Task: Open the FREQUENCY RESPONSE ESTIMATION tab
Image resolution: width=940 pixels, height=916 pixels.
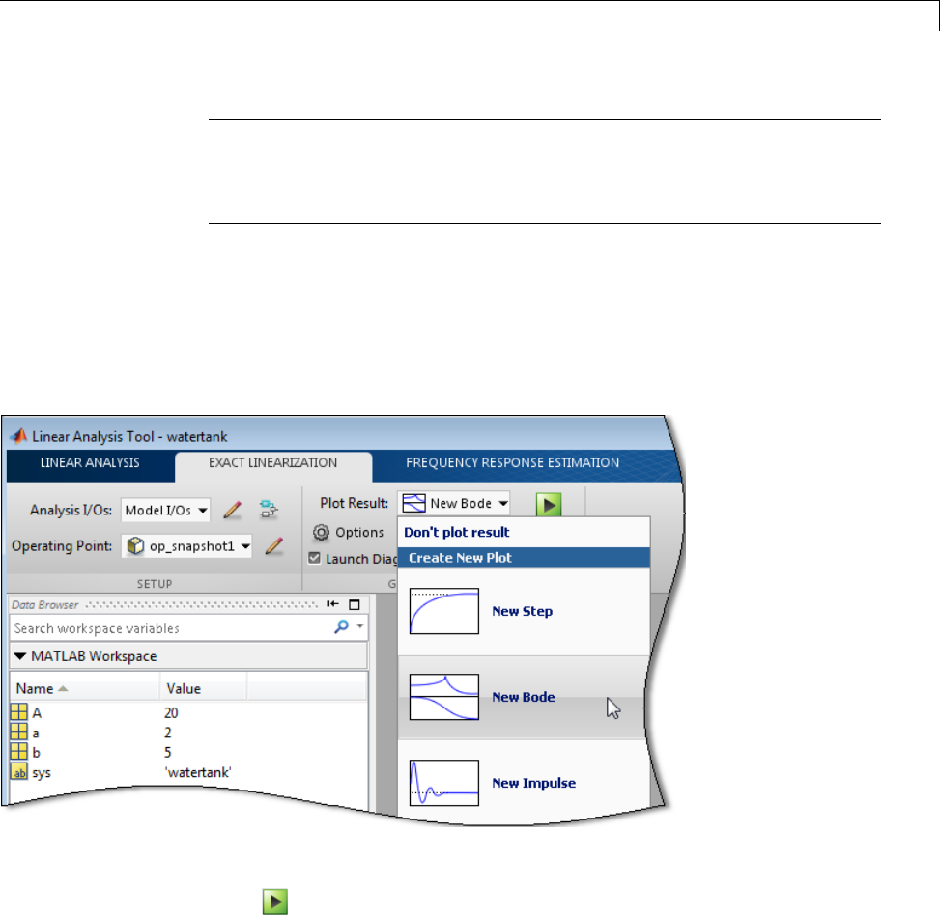Action: click(513, 462)
